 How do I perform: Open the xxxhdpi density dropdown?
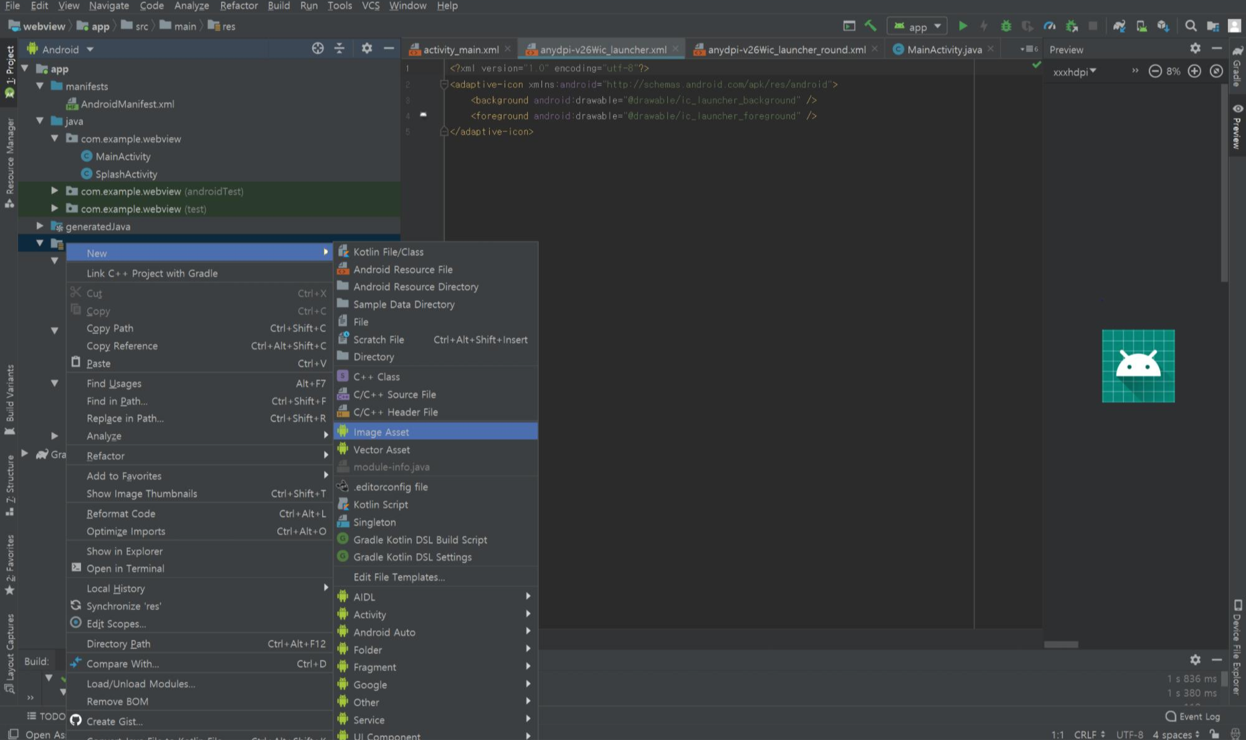tap(1074, 72)
